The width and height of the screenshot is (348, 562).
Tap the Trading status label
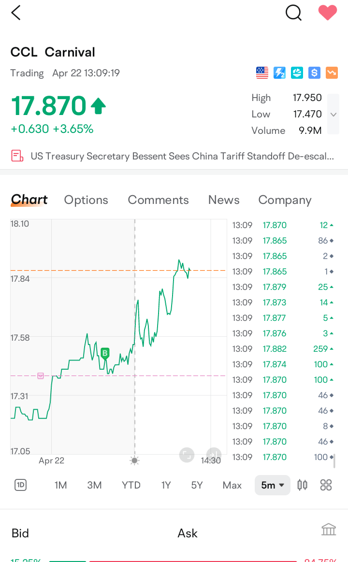[27, 73]
